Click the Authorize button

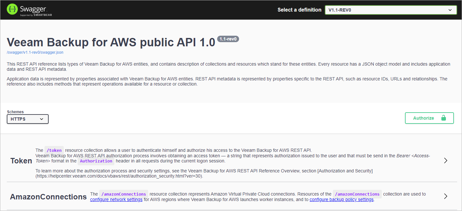429,118
